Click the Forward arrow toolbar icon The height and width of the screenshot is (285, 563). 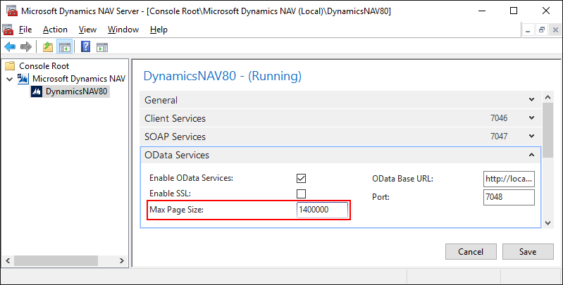pyautogui.click(x=26, y=47)
